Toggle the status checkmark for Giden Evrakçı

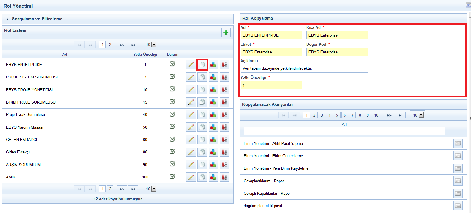(172, 152)
